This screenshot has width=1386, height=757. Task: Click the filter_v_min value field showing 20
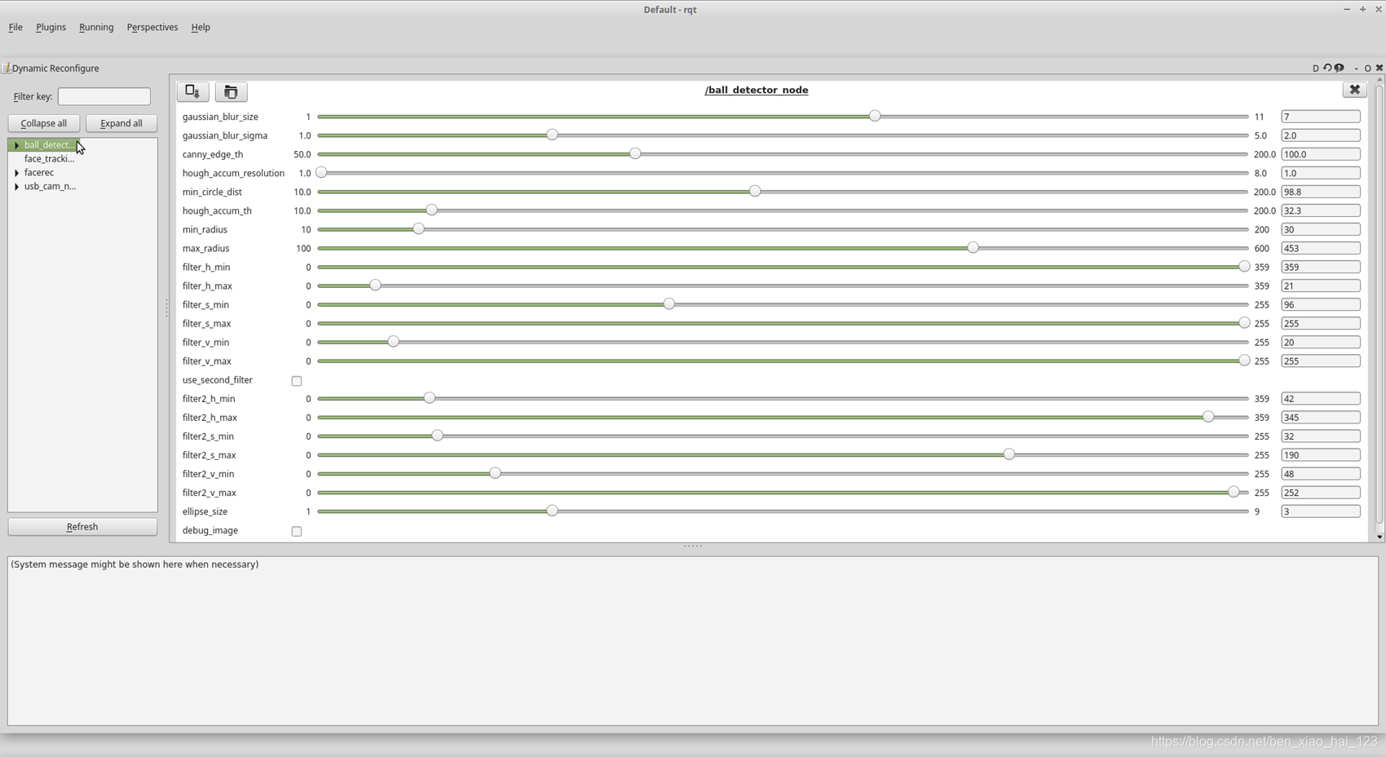1321,343
